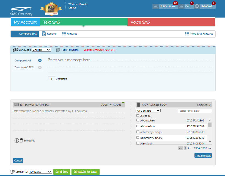
Task: Tick the abhimanyu singh contact checkbox
Action: click(138, 132)
